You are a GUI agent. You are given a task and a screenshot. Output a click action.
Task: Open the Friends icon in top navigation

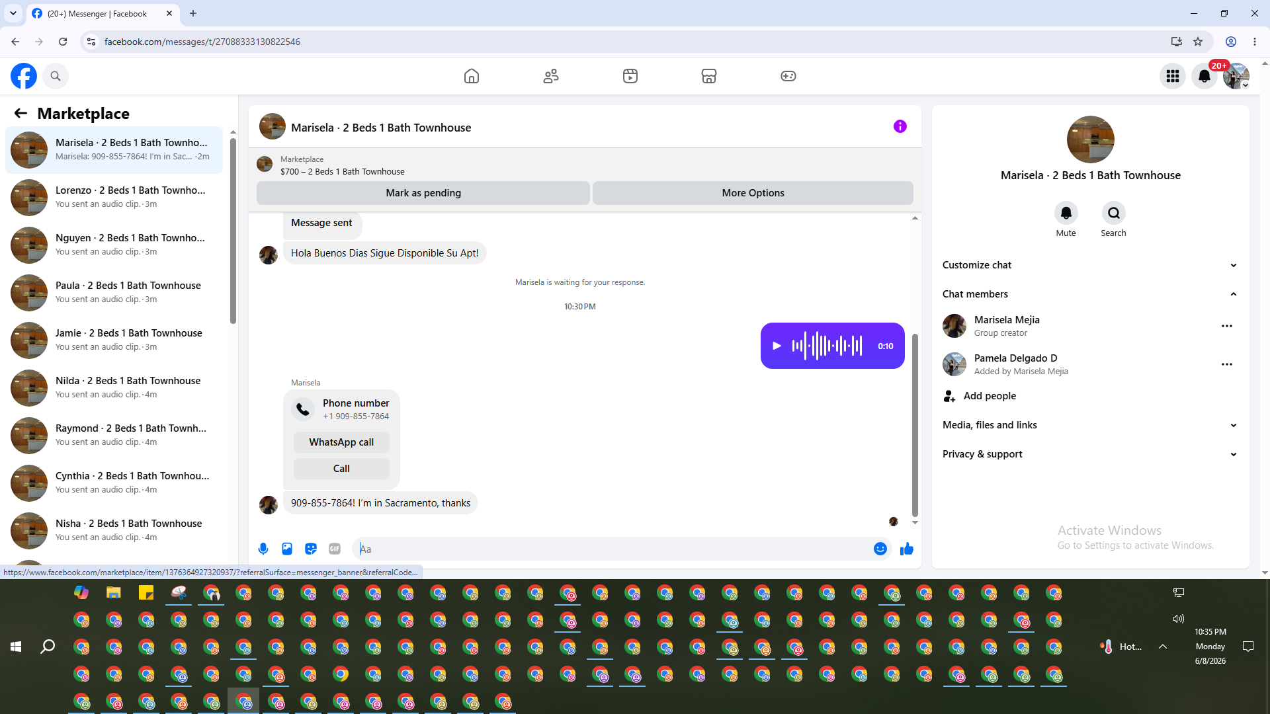(x=551, y=76)
